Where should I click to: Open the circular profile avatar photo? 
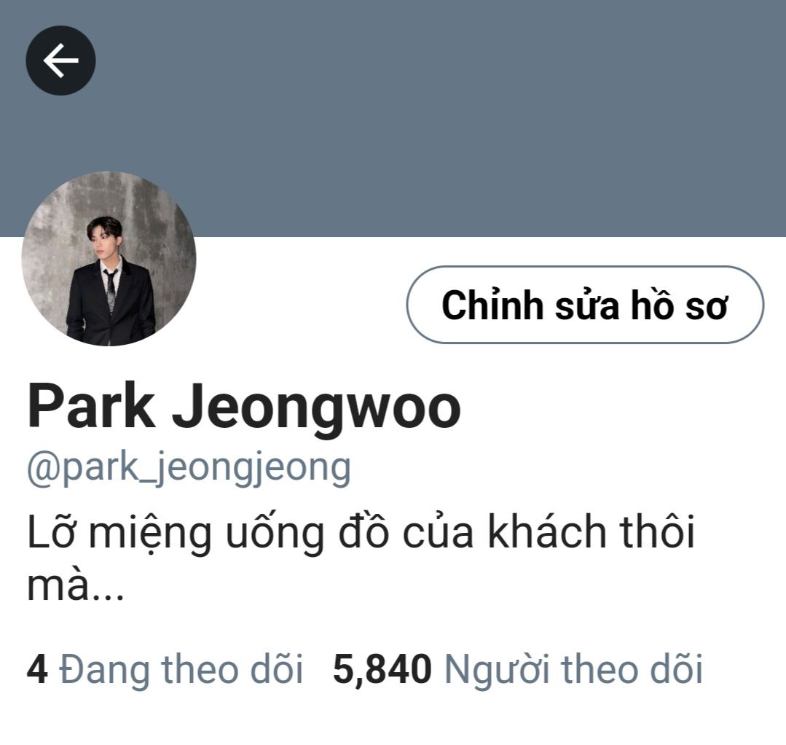(109, 258)
